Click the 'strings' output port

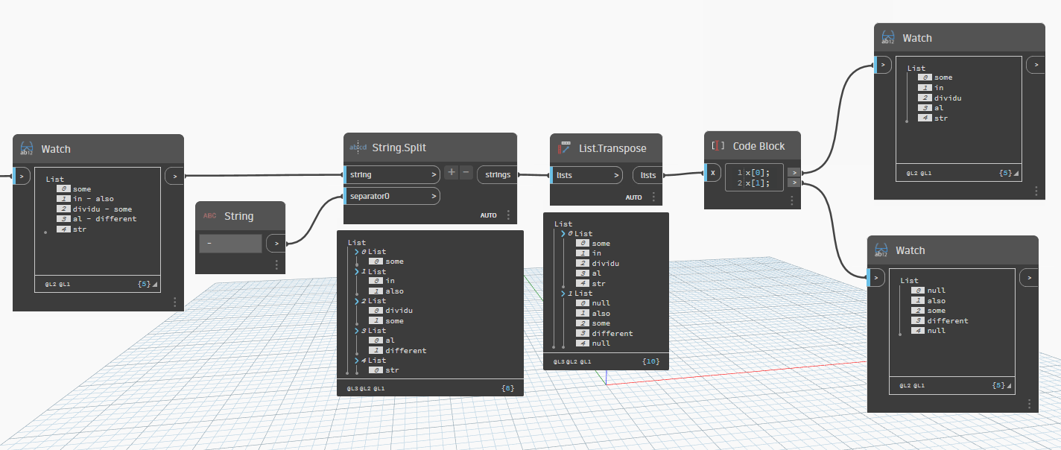click(x=497, y=174)
